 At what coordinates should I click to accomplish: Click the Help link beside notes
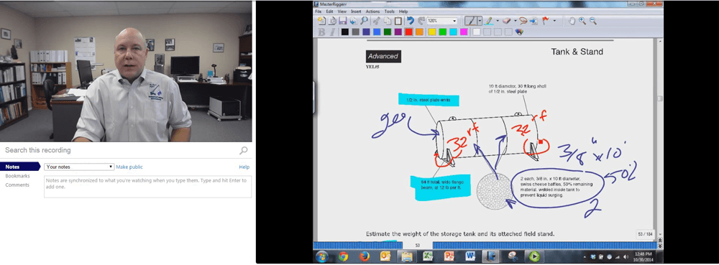tap(244, 167)
